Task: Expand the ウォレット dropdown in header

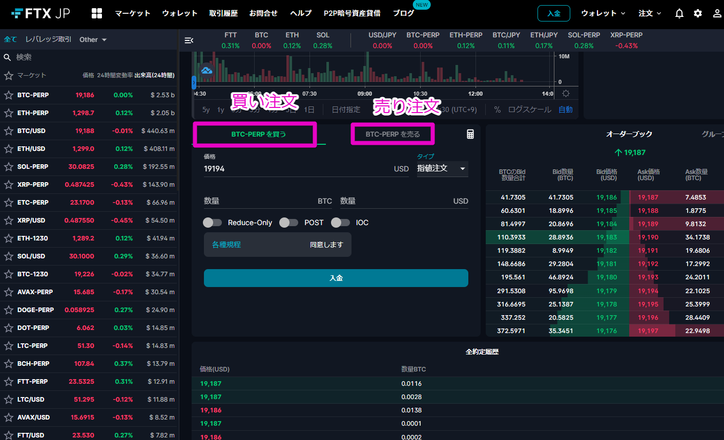Action: pos(603,13)
